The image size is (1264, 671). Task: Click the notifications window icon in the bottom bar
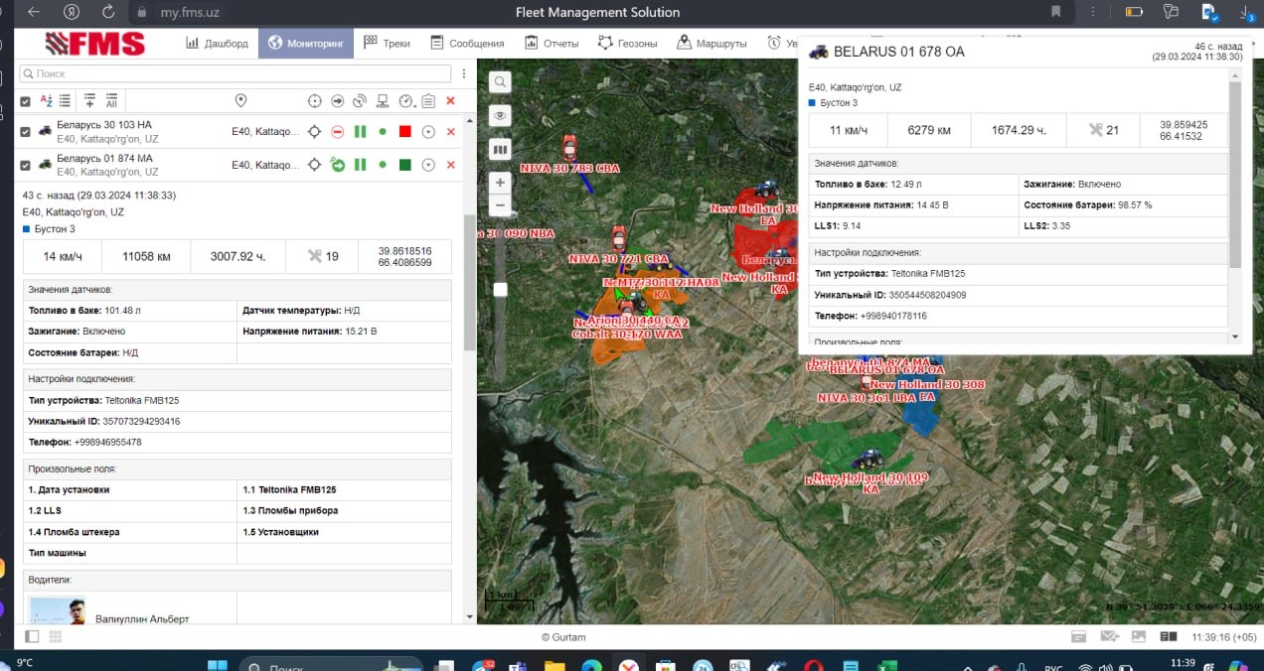coord(1078,636)
